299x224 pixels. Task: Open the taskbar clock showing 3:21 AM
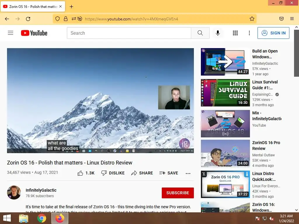(x=286, y=218)
